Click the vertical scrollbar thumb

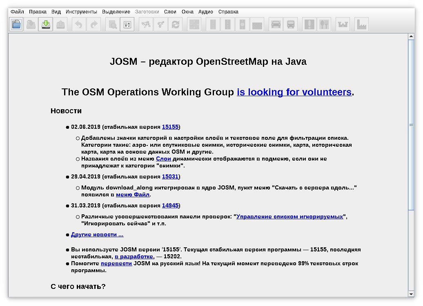point(411,125)
